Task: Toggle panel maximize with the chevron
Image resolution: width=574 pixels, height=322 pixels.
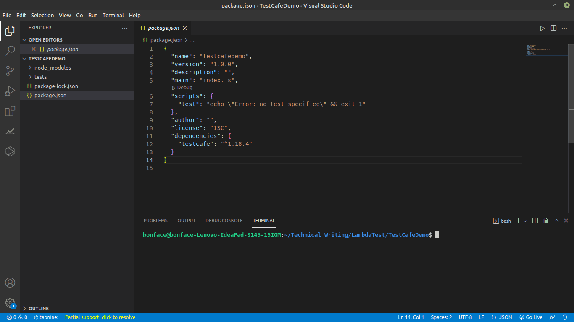Action: coord(556,221)
